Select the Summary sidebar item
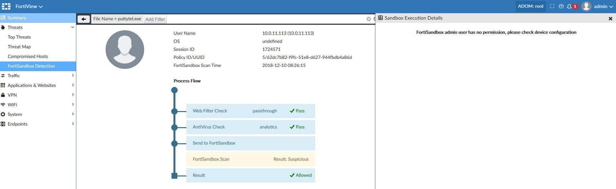Screen dimensions: 616x189 (38, 18)
